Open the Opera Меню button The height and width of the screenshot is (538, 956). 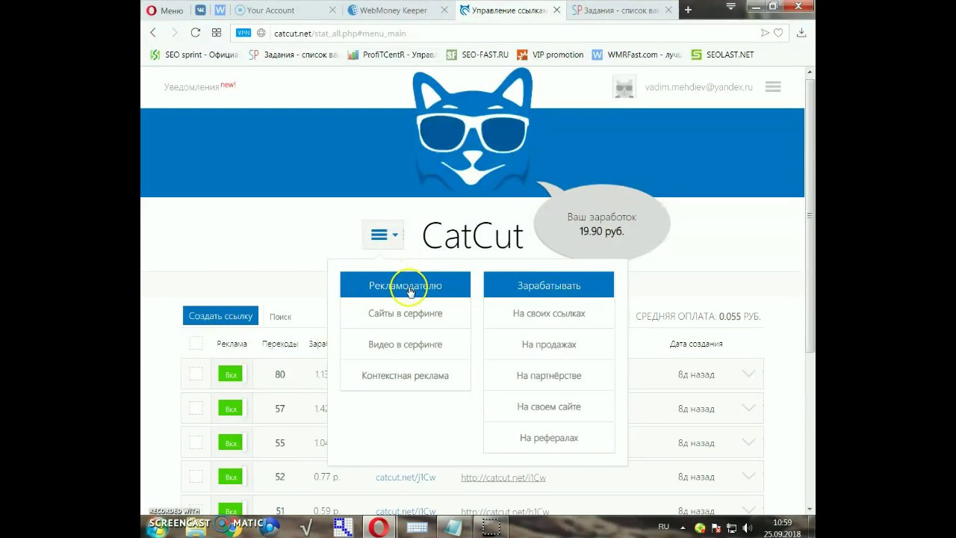click(x=164, y=10)
